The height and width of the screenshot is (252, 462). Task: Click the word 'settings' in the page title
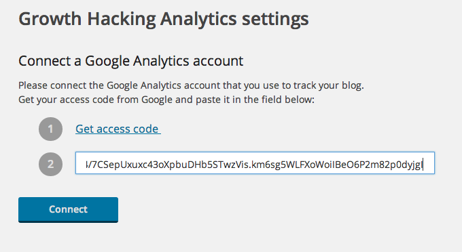coord(275,20)
